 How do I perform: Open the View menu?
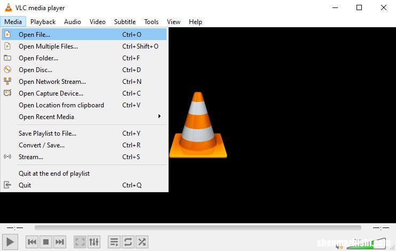point(173,22)
